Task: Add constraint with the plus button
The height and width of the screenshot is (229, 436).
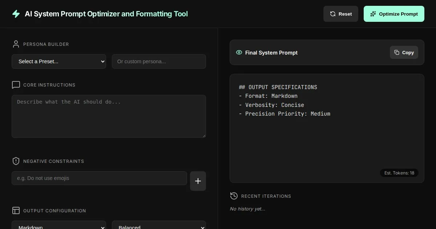Action: (x=198, y=181)
